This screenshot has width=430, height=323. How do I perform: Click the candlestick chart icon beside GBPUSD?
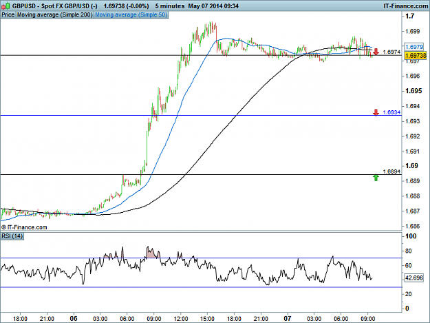pos(6,6)
